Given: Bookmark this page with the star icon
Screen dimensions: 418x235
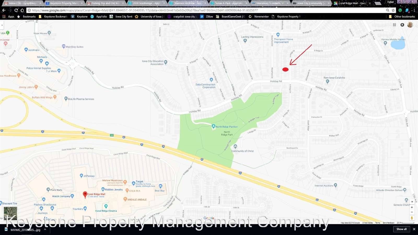Looking at the screenshot, I should (393, 10).
